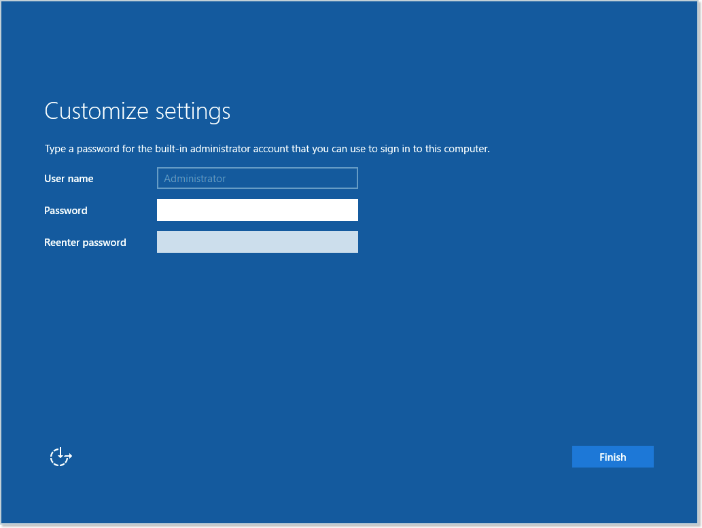Click the Finish button
Viewport: 702px width, 528px height.
(612, 457)
